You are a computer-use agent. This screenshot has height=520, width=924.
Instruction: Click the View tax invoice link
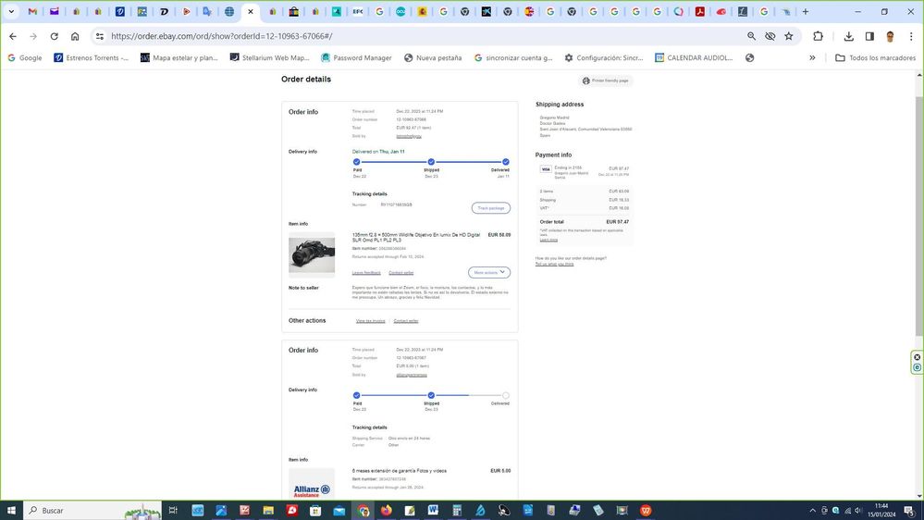point(370,321)
